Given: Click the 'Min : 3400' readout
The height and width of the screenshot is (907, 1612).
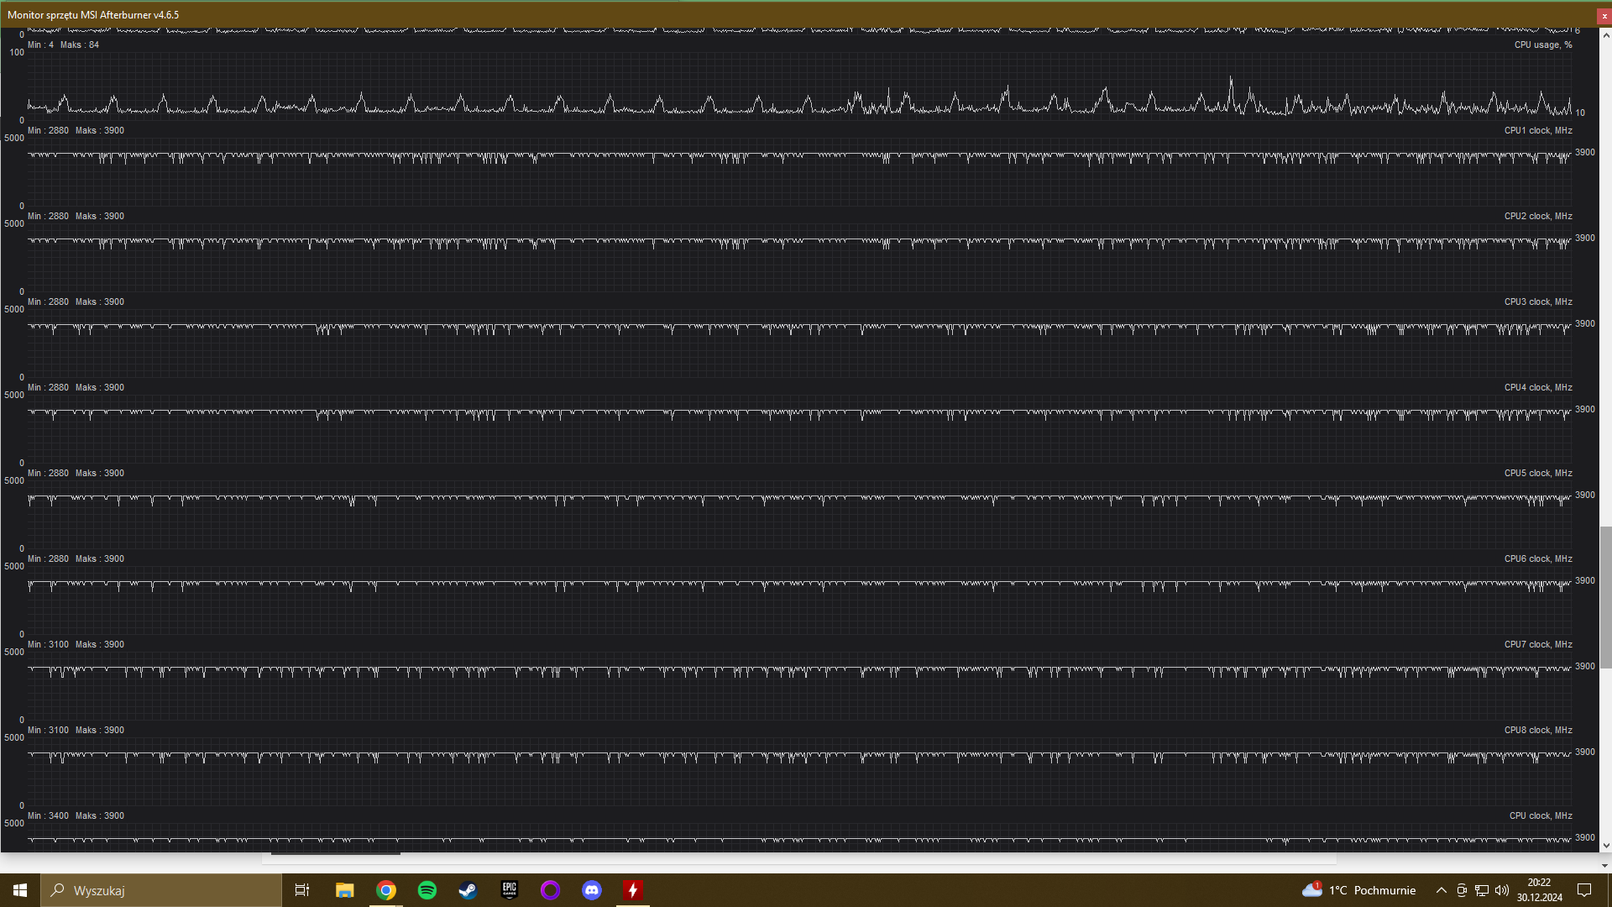Looking at the screenshot, I should point(48,816).
